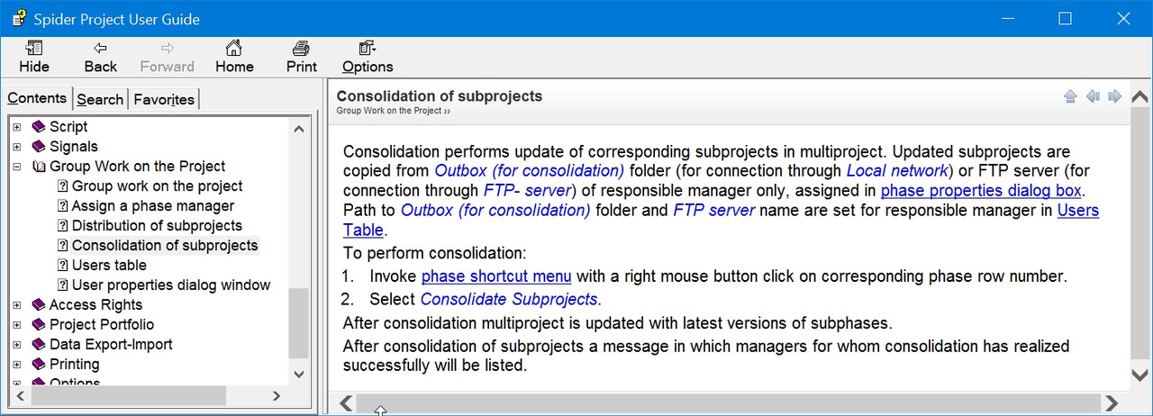Collapse the Group Work on the Project node

tap(16, 167)
